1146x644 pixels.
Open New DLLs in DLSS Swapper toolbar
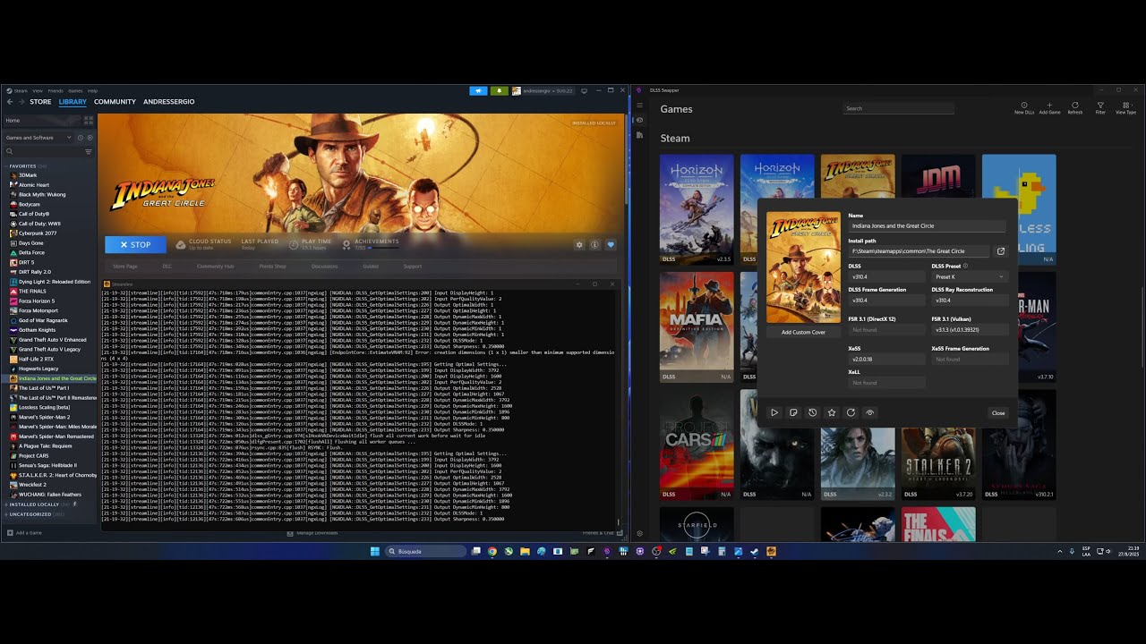pos(1024,108)
